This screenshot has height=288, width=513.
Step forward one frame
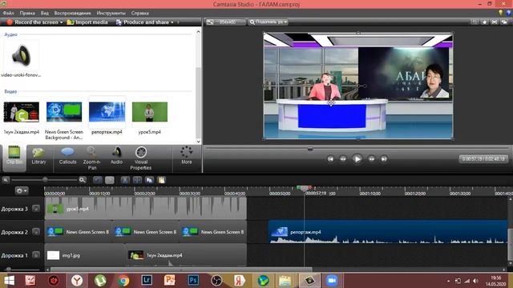[x=372, y=159]
